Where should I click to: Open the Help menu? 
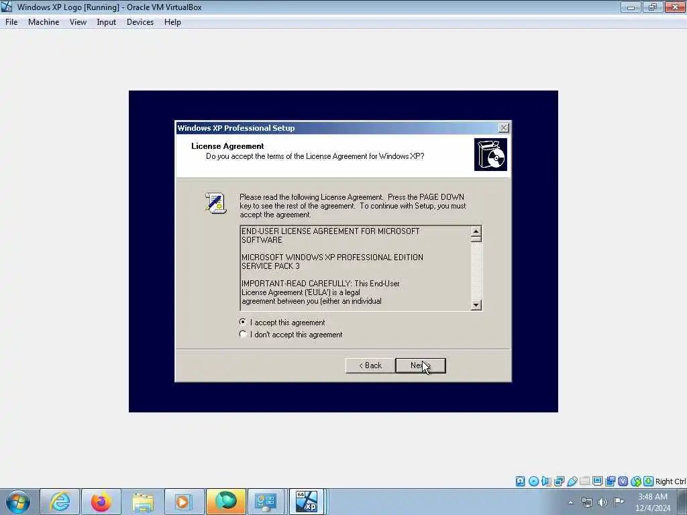[x=172, y=22]
